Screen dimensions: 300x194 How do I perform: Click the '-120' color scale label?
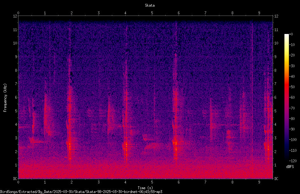(x=293, y=161)
